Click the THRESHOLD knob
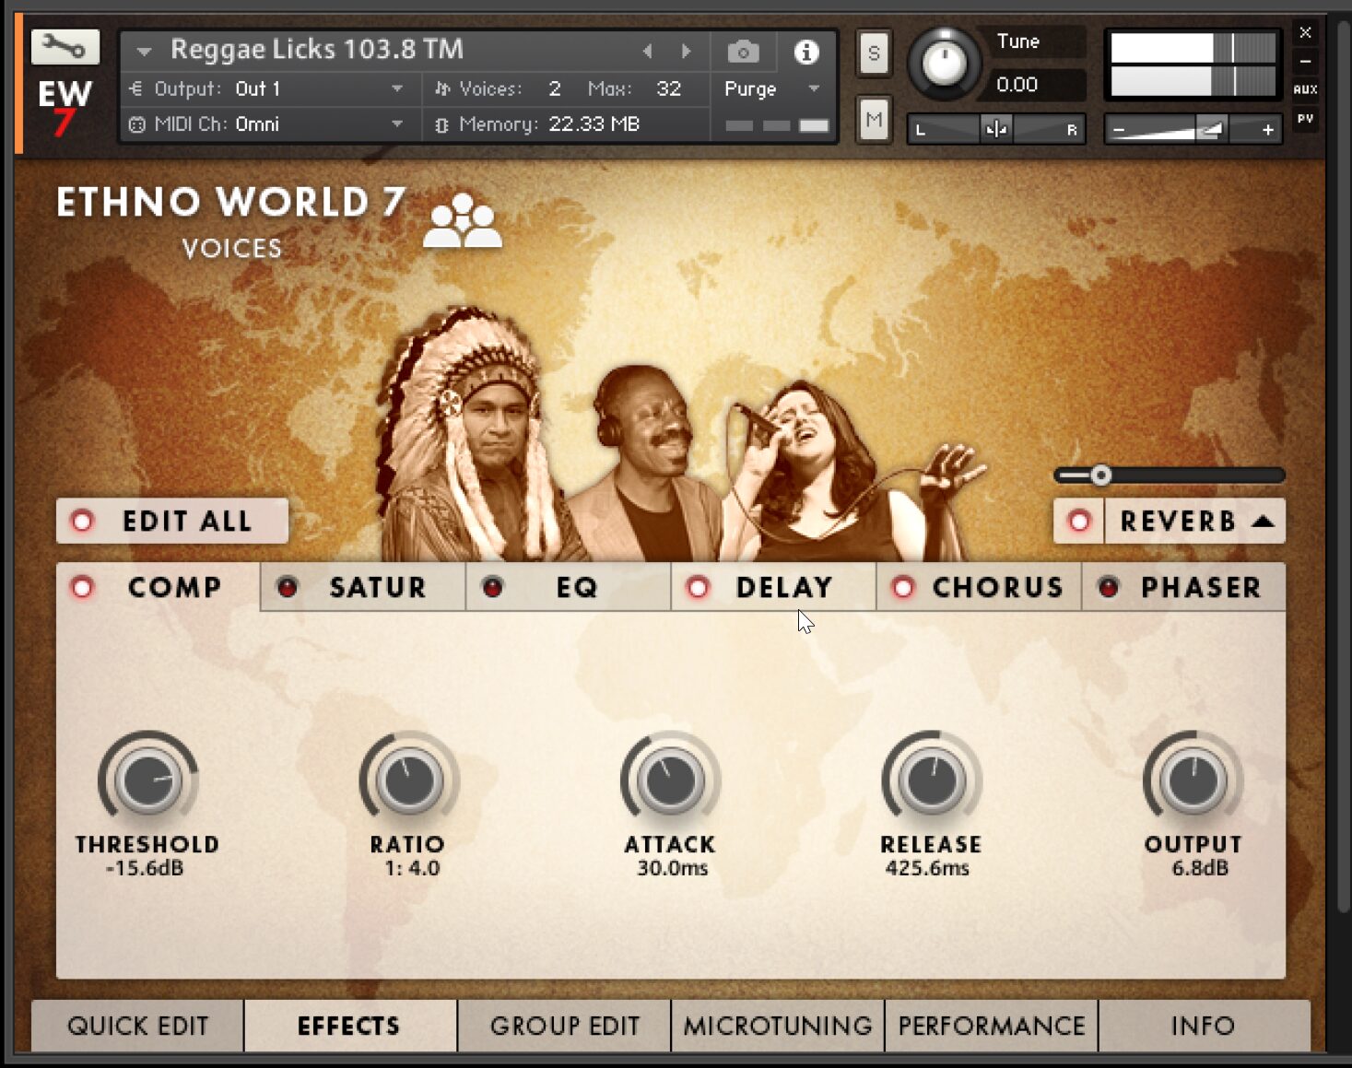Screen dimensions: 1352x1068 [147, 780]
